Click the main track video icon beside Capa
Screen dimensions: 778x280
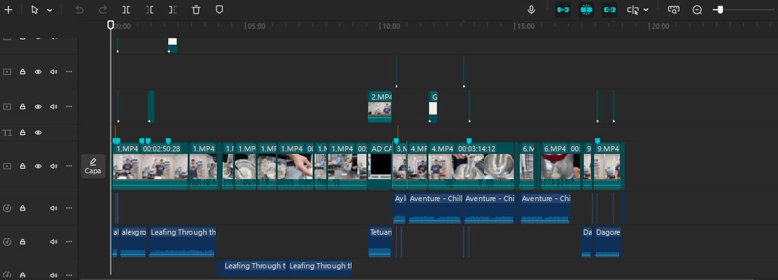point(7,166)
